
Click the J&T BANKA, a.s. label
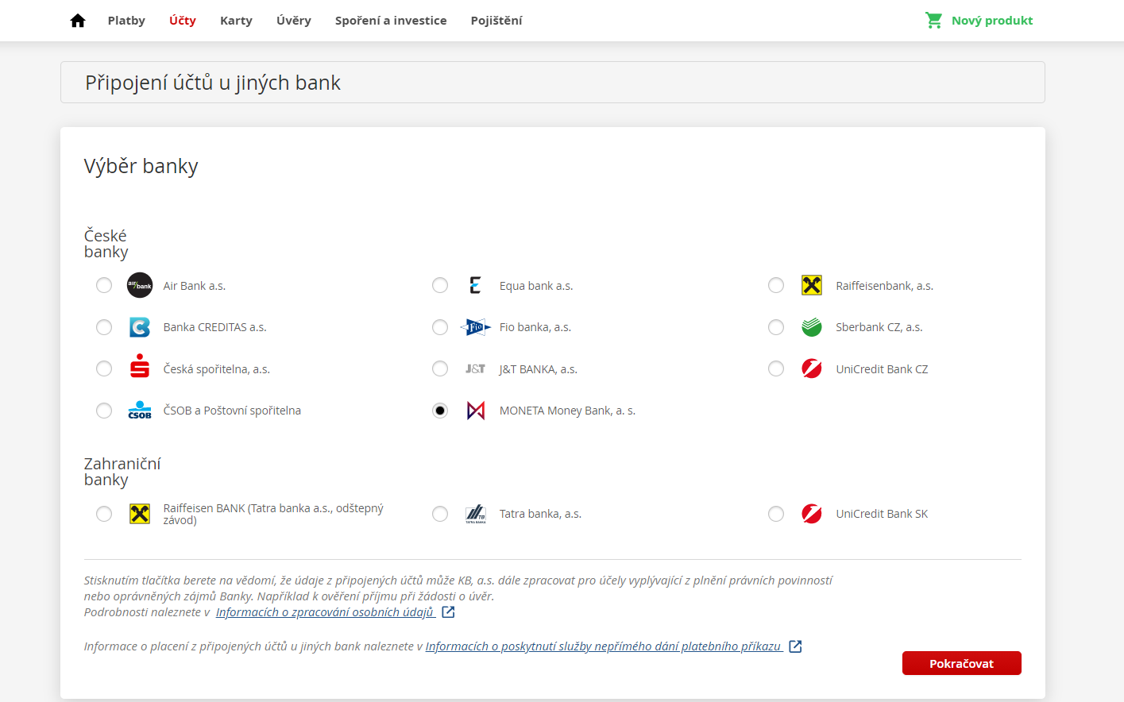click(539, 369)
